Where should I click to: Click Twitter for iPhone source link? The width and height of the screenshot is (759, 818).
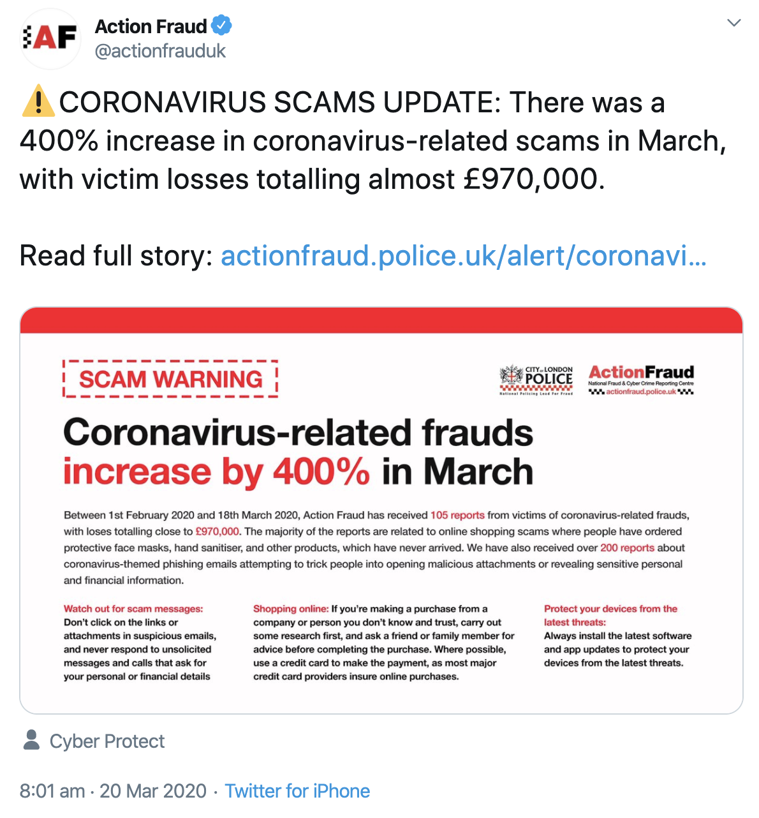coord(297,791)
